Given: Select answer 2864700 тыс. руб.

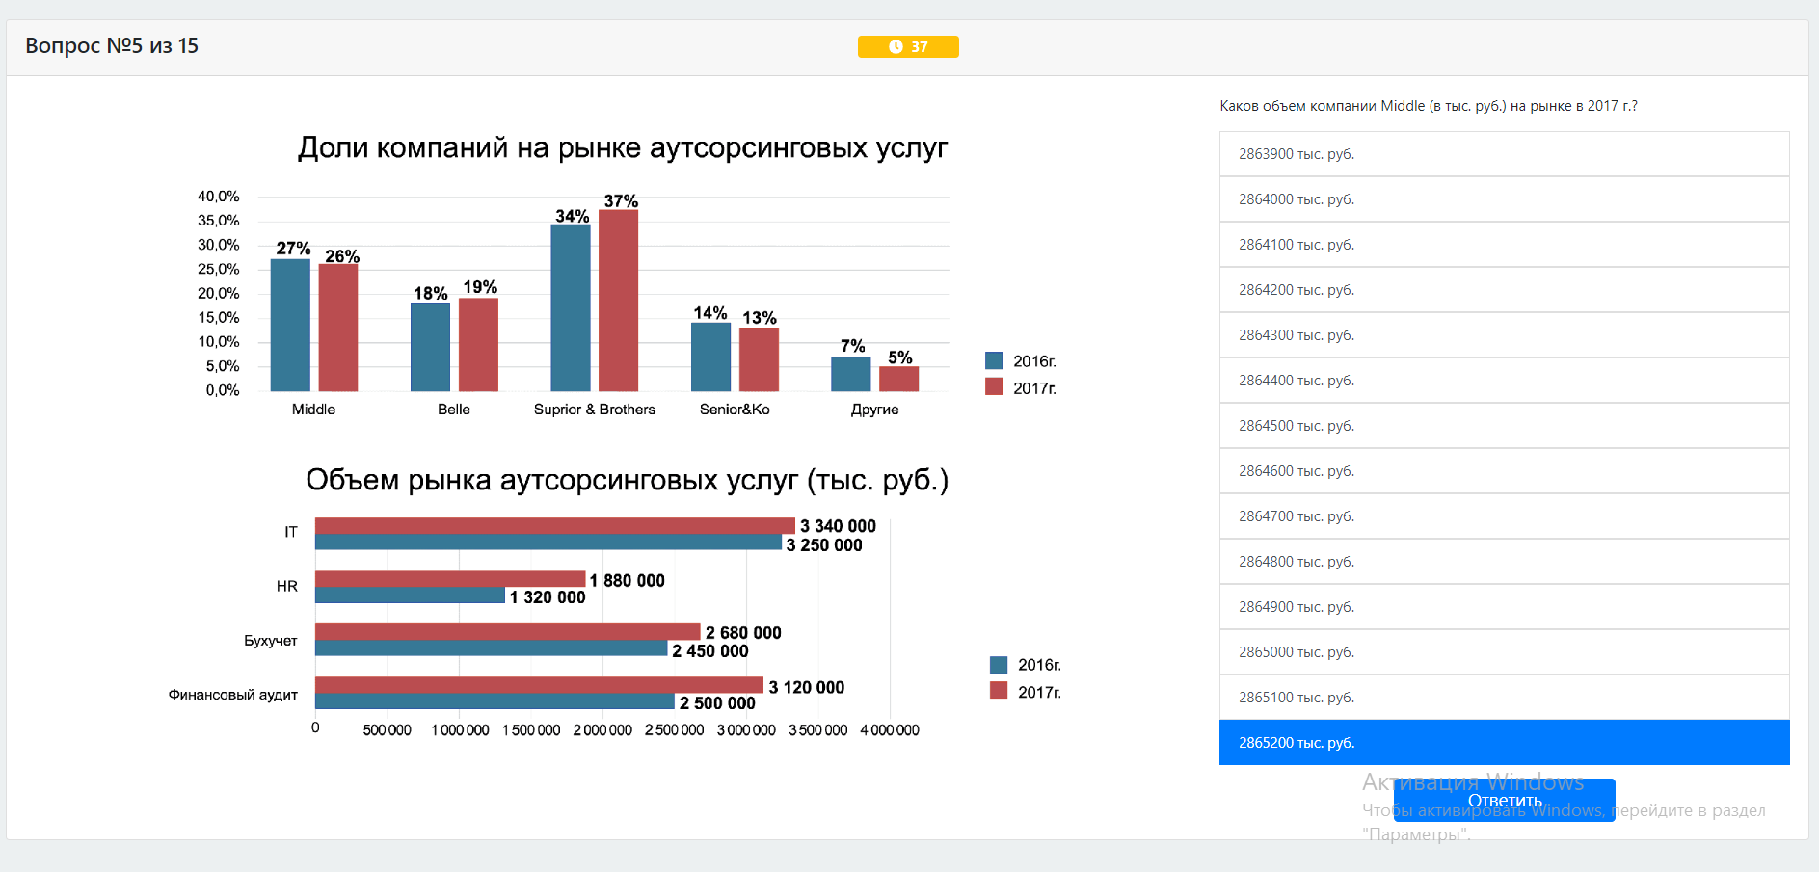Looking at the screenshot, I should 1504,516.
